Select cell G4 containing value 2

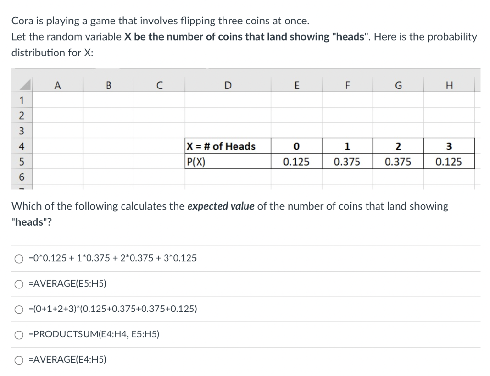point(398,146)
